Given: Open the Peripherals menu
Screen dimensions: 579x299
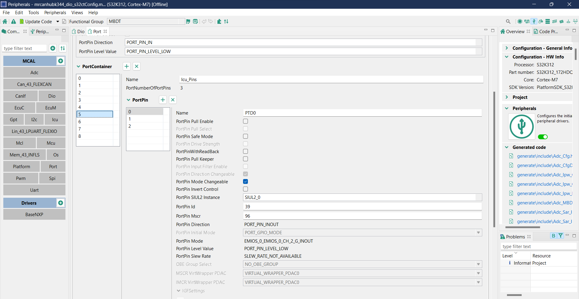Looking at the screenshot, I should 55,12.
